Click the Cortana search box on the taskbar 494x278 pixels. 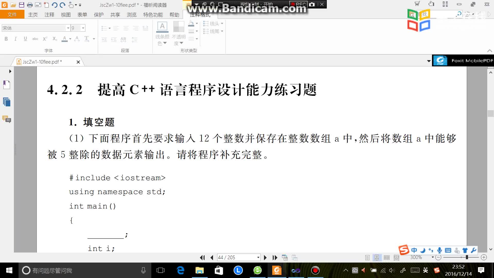(x=85, y=270)
